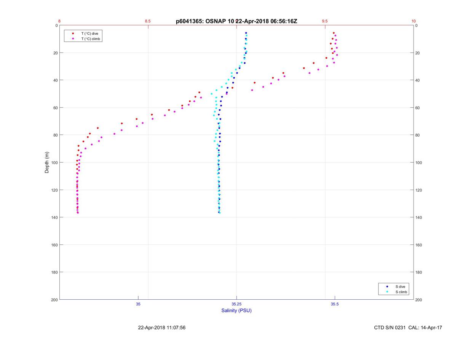Click the 'Depth (m)' axis label

click(x=47, y=162)
